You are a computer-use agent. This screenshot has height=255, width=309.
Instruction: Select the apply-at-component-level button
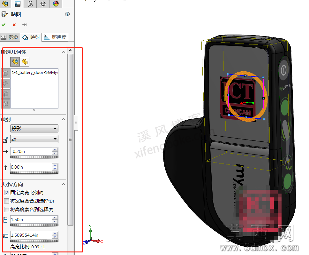click(x=15, y=62)
